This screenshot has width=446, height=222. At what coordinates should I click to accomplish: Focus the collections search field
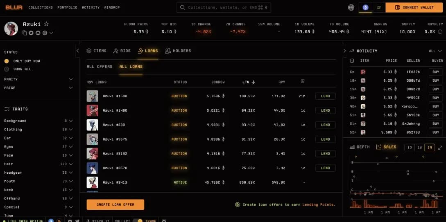click(224, 8)
